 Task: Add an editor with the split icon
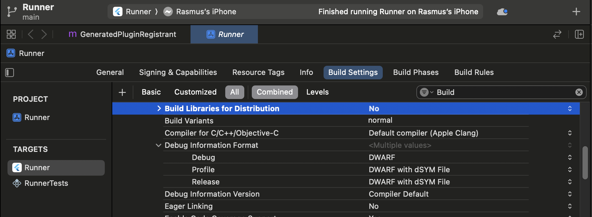(x=579, y=34)
